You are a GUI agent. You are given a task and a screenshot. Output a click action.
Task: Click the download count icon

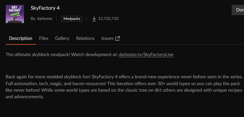point(94,19)
